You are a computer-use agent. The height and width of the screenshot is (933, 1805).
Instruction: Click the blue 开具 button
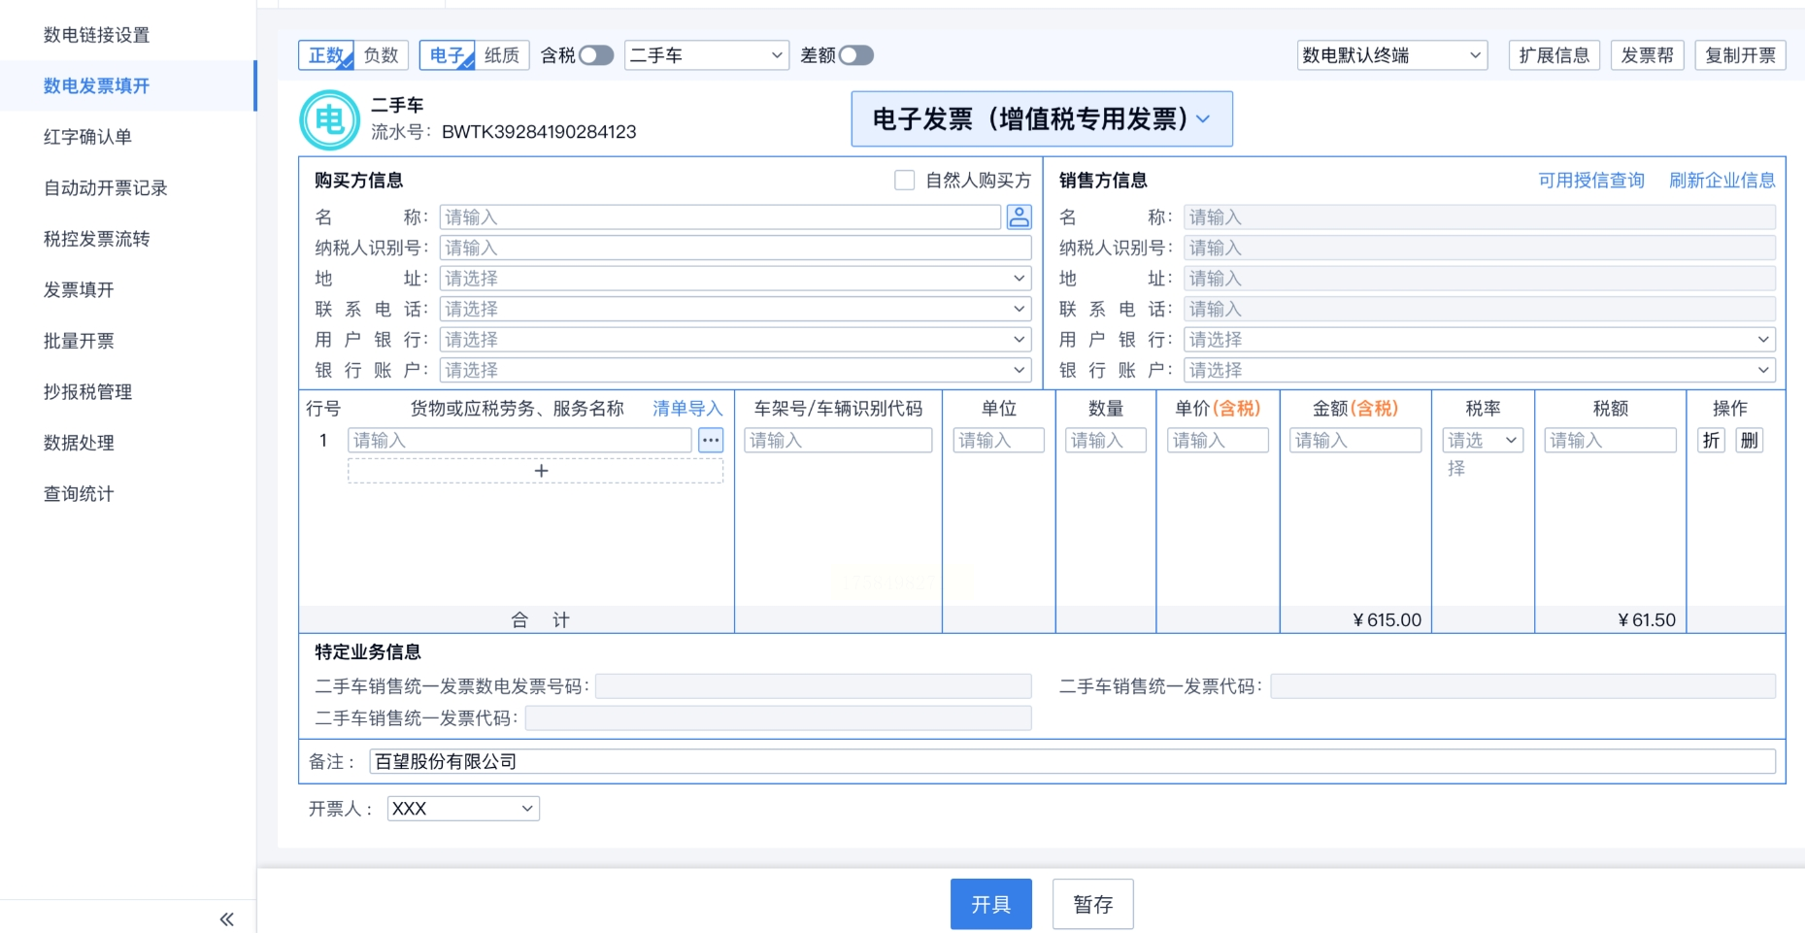coord(990,904)
